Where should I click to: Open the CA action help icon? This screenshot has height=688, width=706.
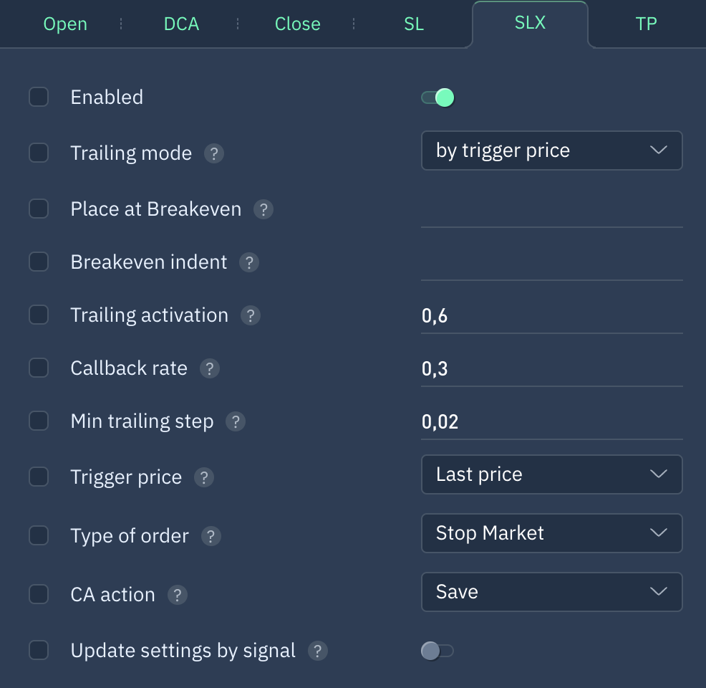pos(178,595)
